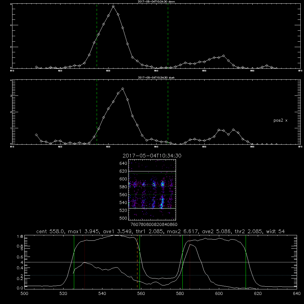
Task: Click the first red dotted line in bottom plot
Action: tap(85, 262)
